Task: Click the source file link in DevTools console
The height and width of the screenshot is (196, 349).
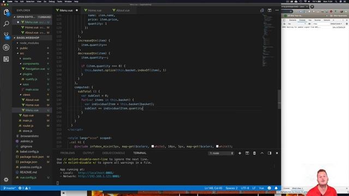Action: point(339,27)
